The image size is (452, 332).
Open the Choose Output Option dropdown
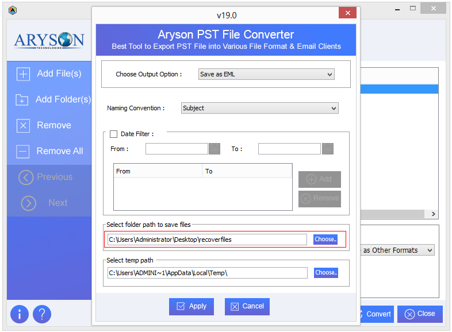coord(266,74)
